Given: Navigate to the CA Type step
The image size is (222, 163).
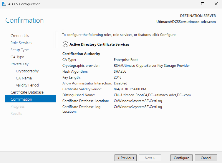Looking at the screenshot, I should coord(17,57).
